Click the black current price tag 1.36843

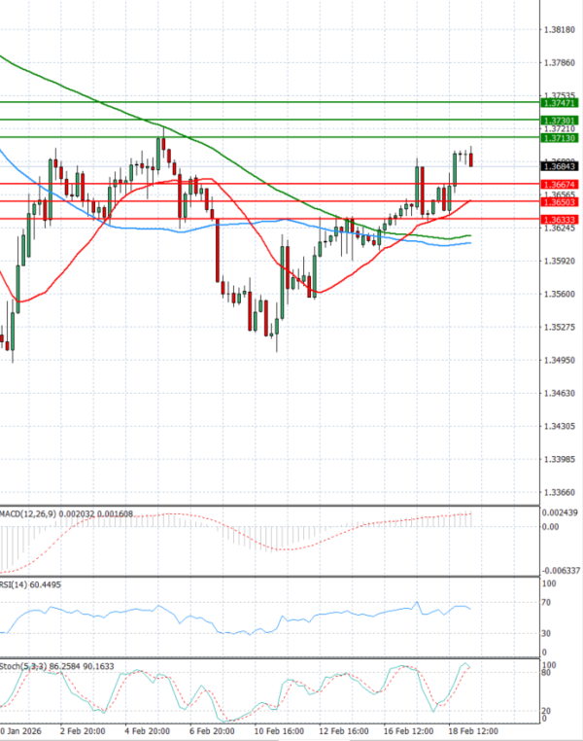point(559,166)
